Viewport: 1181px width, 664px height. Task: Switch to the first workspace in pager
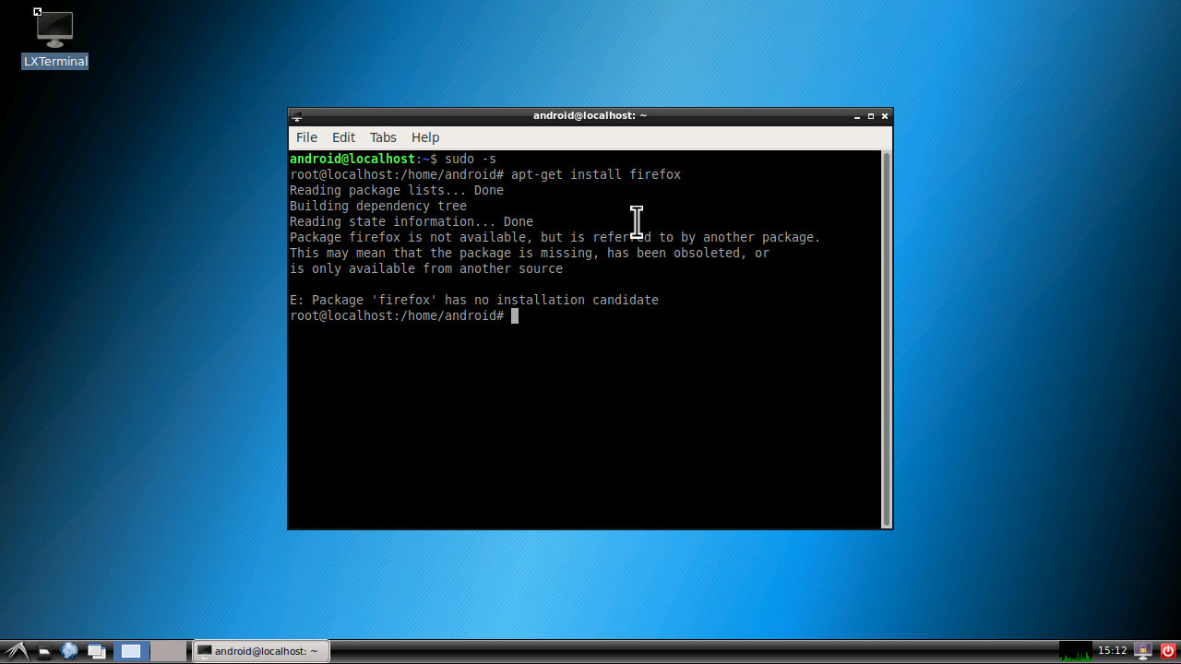tap(131, 651)
